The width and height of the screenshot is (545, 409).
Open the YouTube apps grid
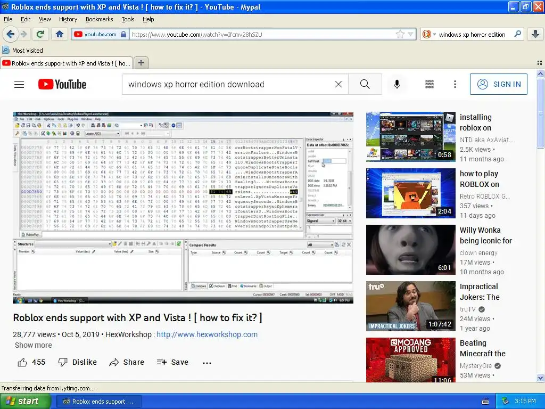click(430, 84)
